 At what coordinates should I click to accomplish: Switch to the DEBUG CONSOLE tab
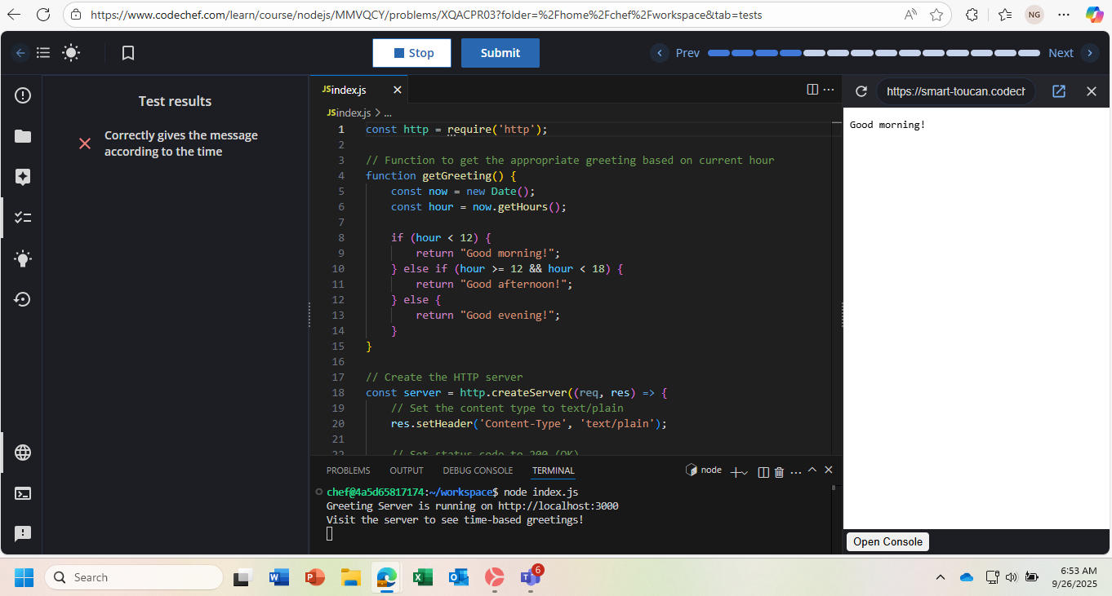(478, 470)
